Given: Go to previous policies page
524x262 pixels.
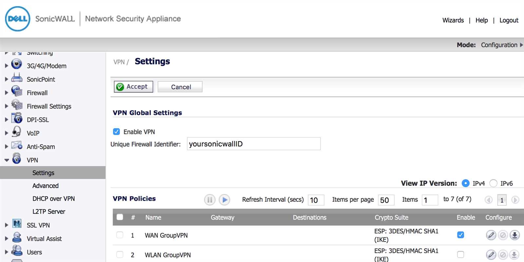Looking at the screenshot, I should click(x=489, y=200).
